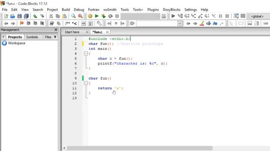Image resolution: width=270 pixels, height=151 pixels.
Task: Close the Management panel
Action: [56, 30]
